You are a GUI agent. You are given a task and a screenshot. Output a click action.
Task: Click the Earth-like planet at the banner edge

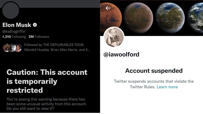pyautogui.click(x=195, y=16)
